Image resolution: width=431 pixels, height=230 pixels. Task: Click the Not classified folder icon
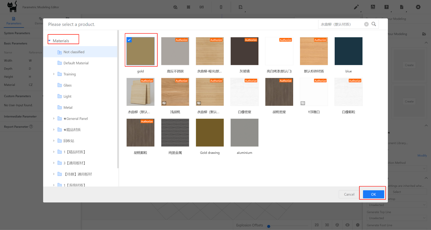[x=60, y=52]
